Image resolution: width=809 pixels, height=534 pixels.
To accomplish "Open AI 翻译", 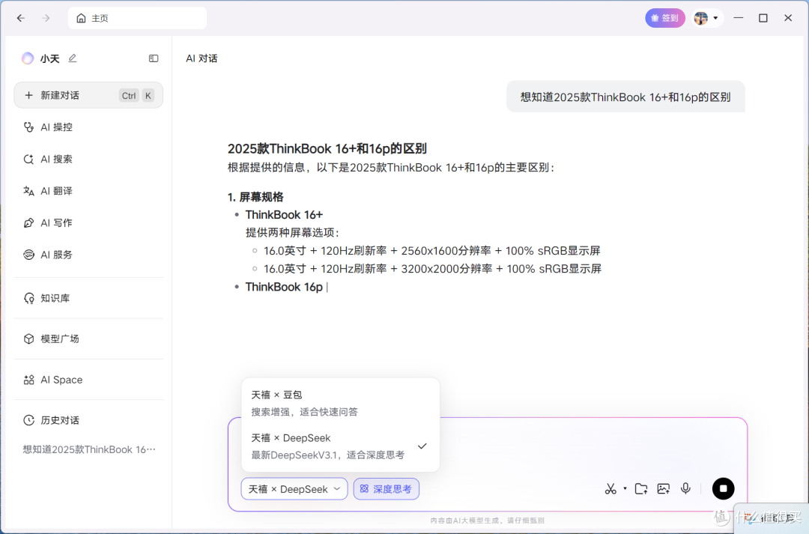I will click(x=88, y=191).
